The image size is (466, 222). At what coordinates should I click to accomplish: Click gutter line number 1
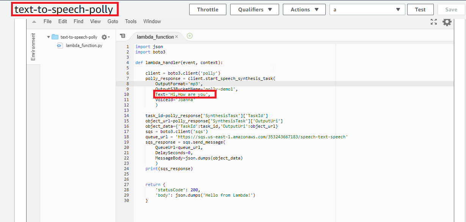(x=127, y=47)
